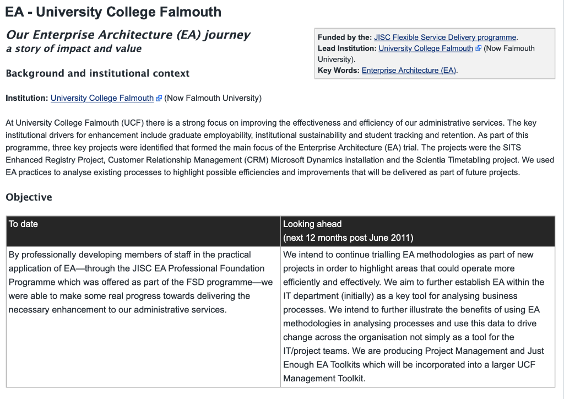Select the "To date" table column header
This screenshot has width=564, height=399.
[x=23, y=224]
